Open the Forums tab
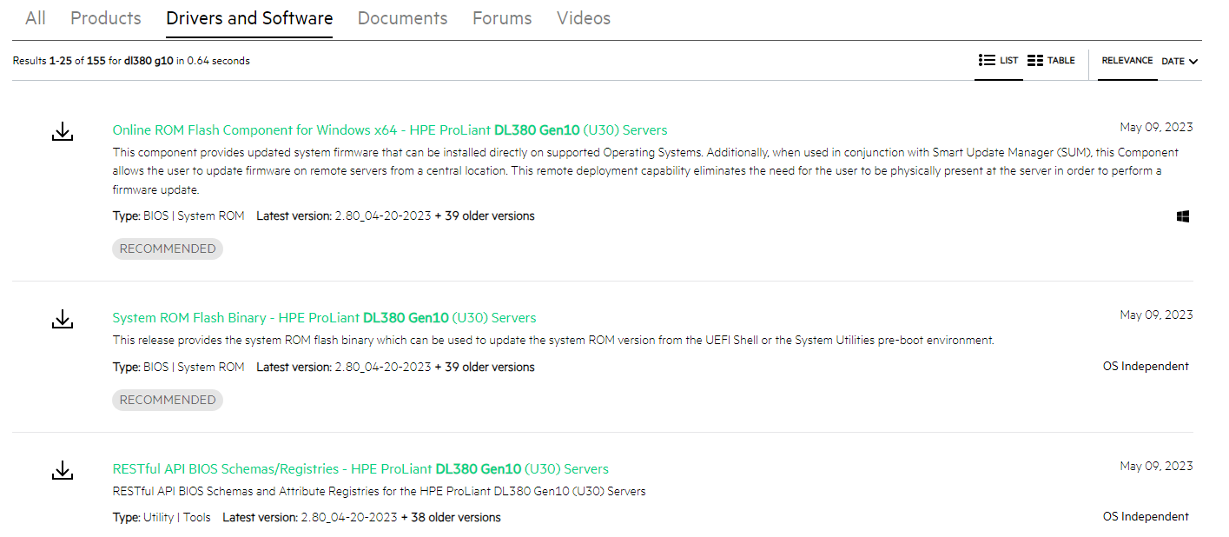Screen dimensions: 1229x537 point(502,18)
